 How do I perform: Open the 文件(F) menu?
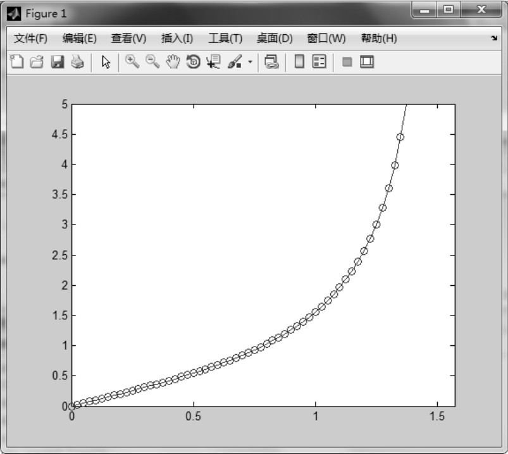coord(30,39)
